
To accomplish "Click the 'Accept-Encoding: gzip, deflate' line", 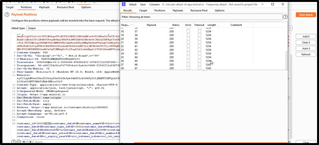I will click(41, 111).
